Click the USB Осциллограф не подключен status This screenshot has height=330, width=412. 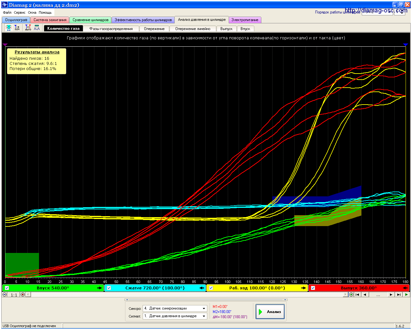[x=29, y=326]
